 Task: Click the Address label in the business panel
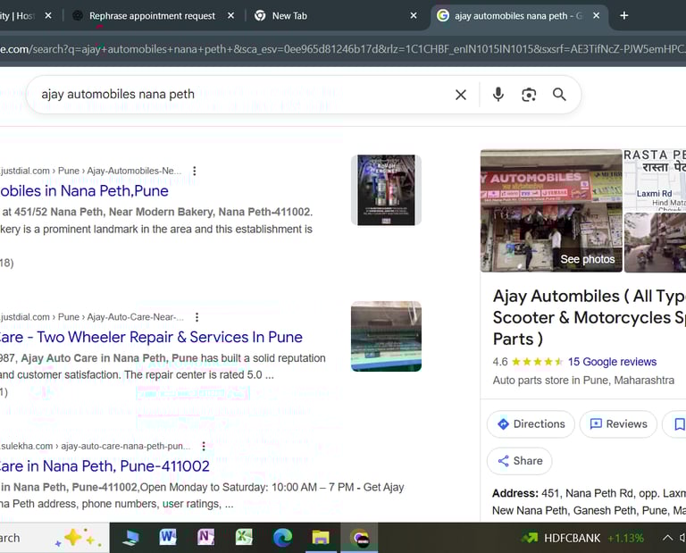[514, 493]
